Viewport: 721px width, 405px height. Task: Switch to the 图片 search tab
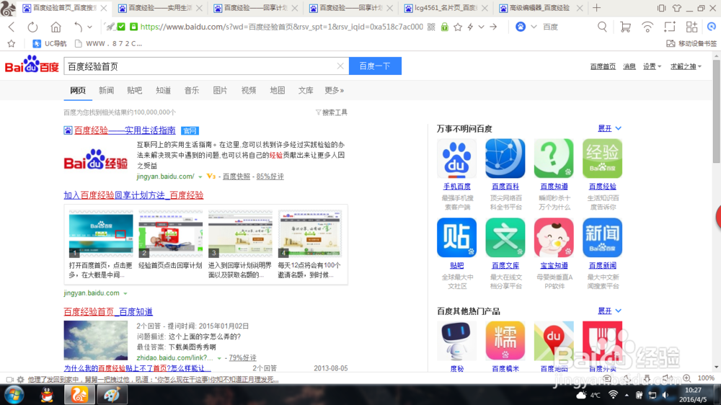point(220,91)
